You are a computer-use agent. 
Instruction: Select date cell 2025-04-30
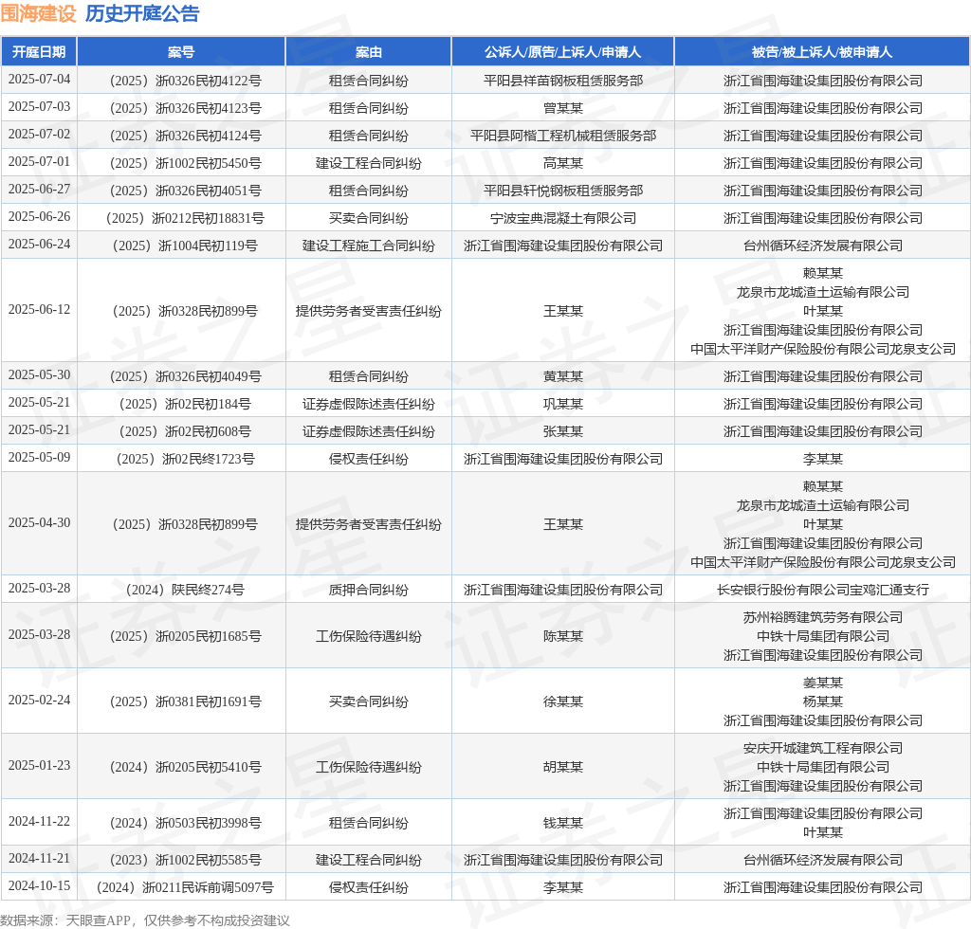pos(39,523)
